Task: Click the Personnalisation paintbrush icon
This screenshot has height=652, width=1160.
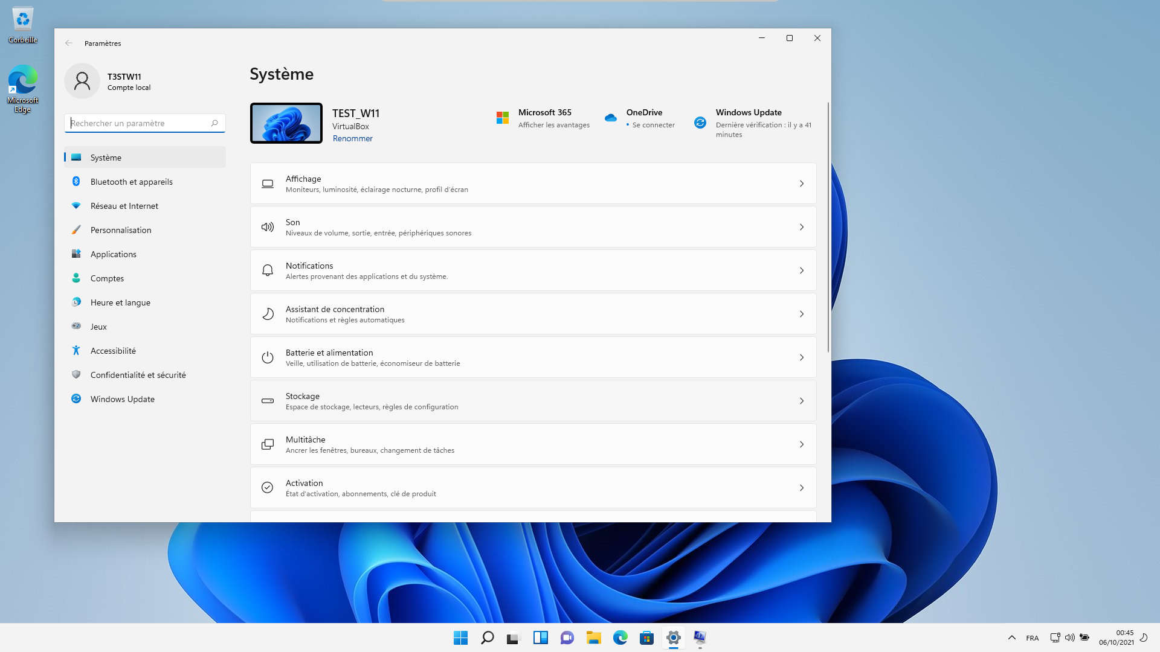Action: [76, 230]
